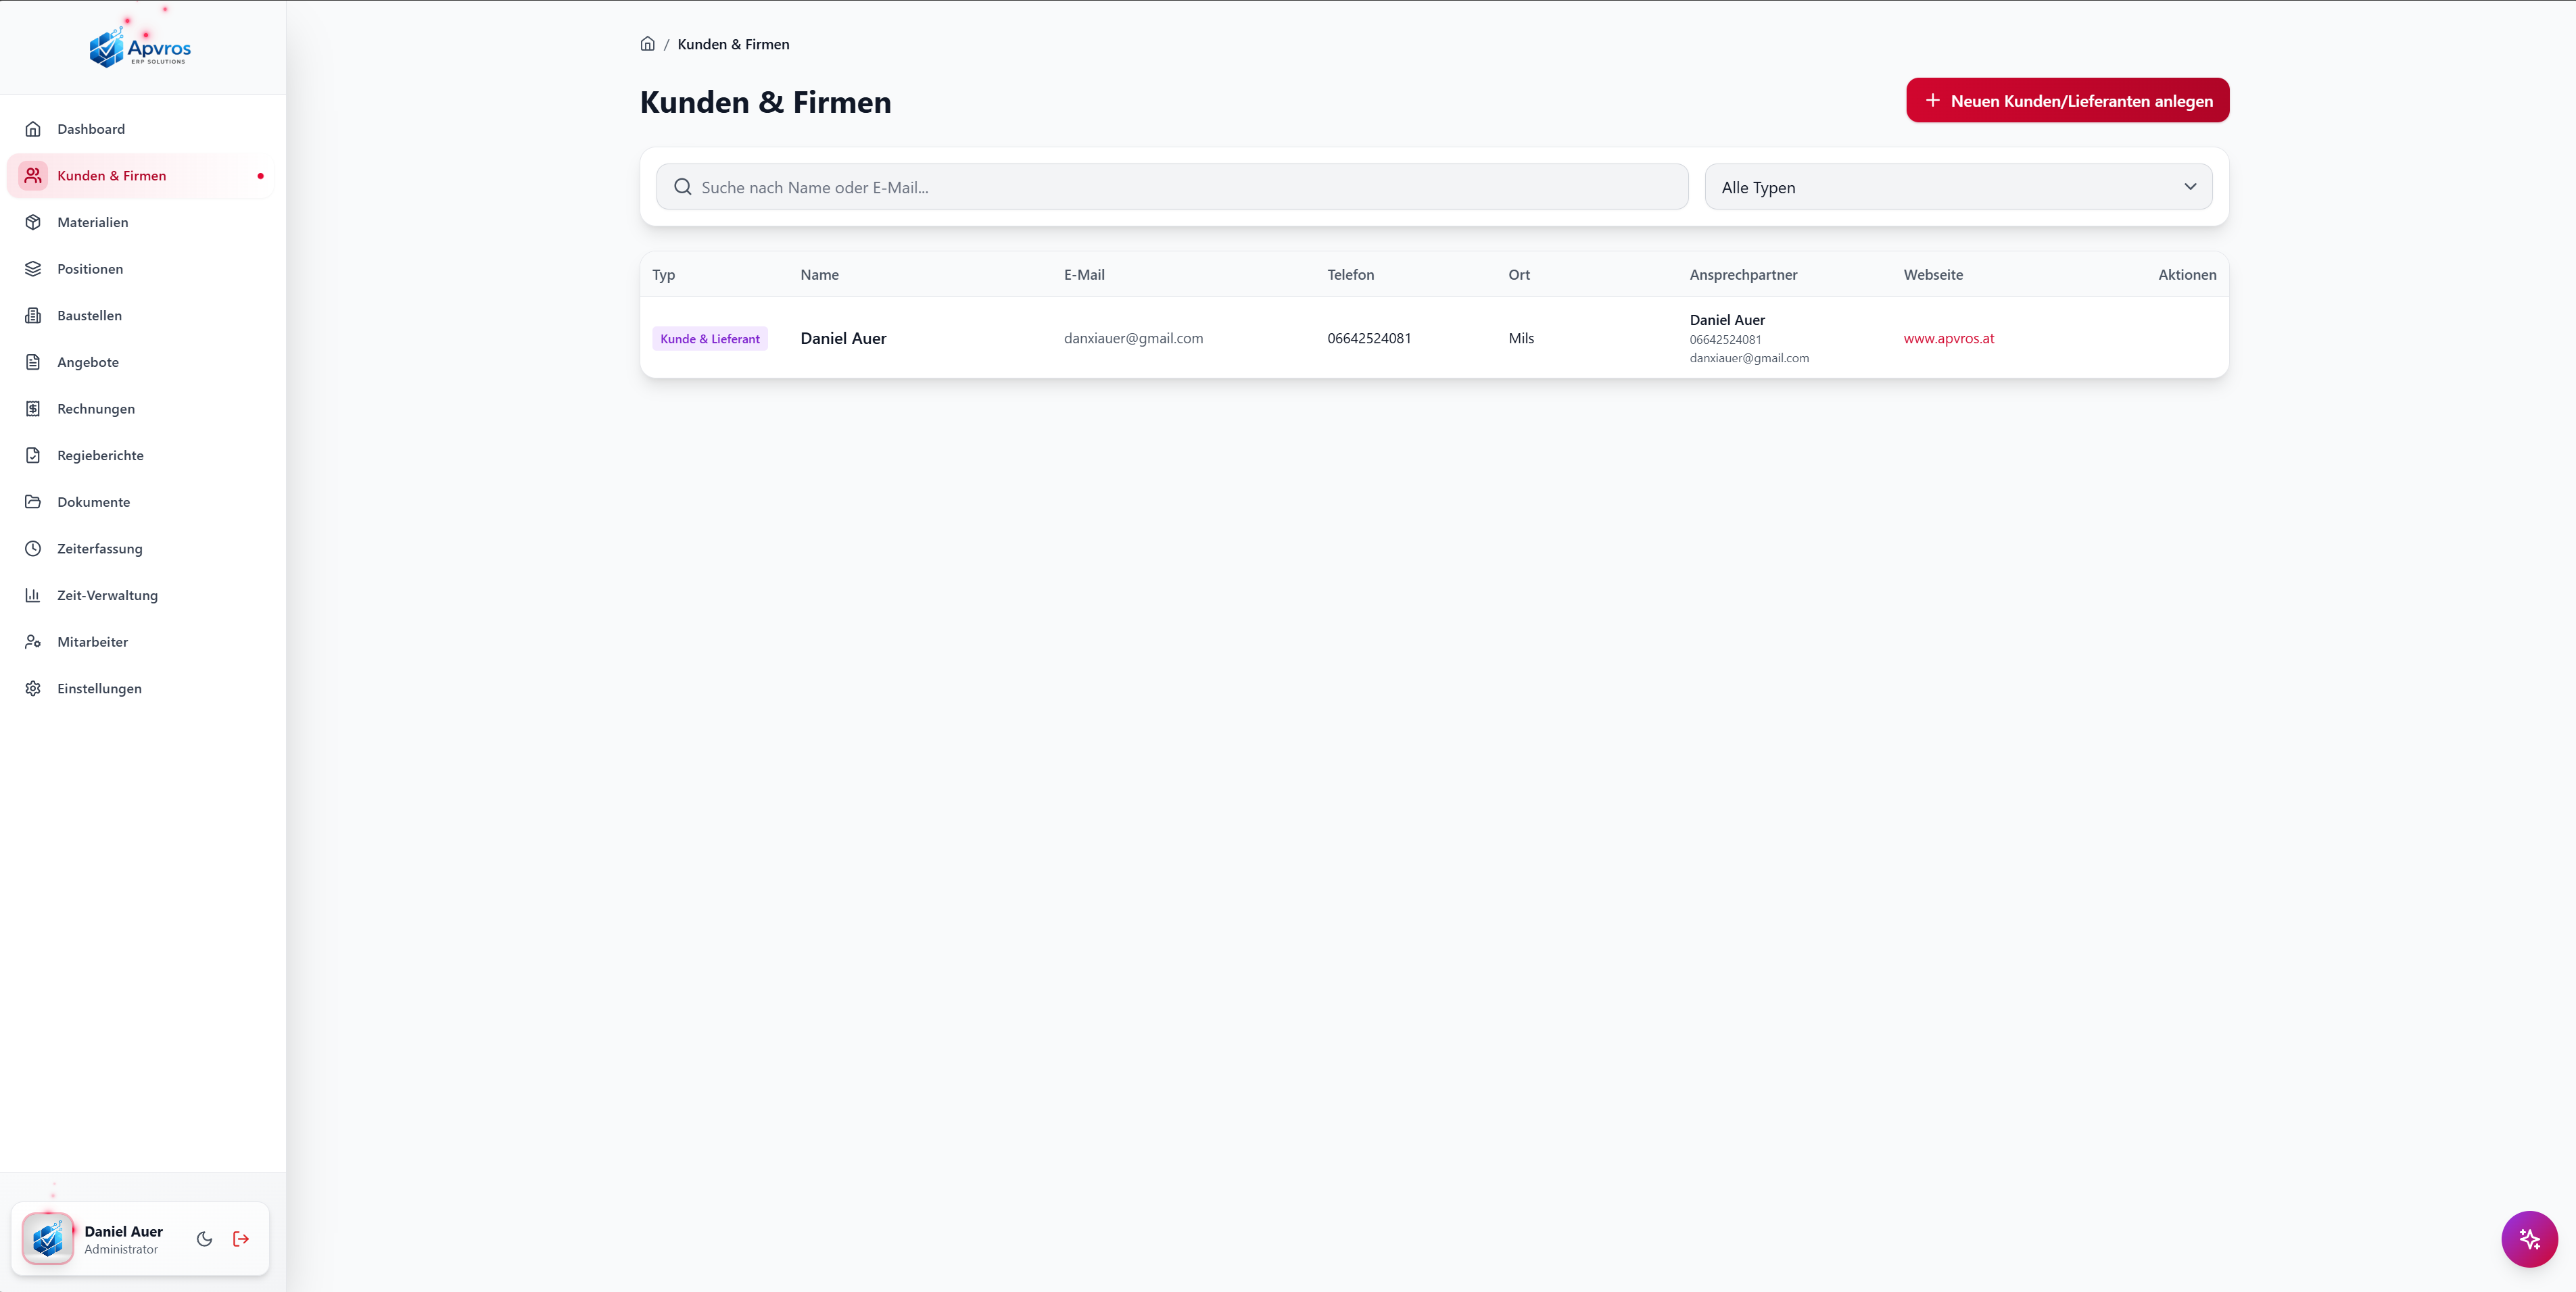Open the Dashboard menu item

(x=91, y=129)
